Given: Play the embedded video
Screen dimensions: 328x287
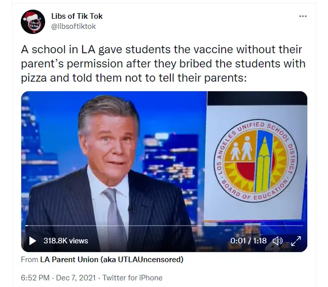Looking at the screenshot, I should pyautogui.click(x=32, y=240).
